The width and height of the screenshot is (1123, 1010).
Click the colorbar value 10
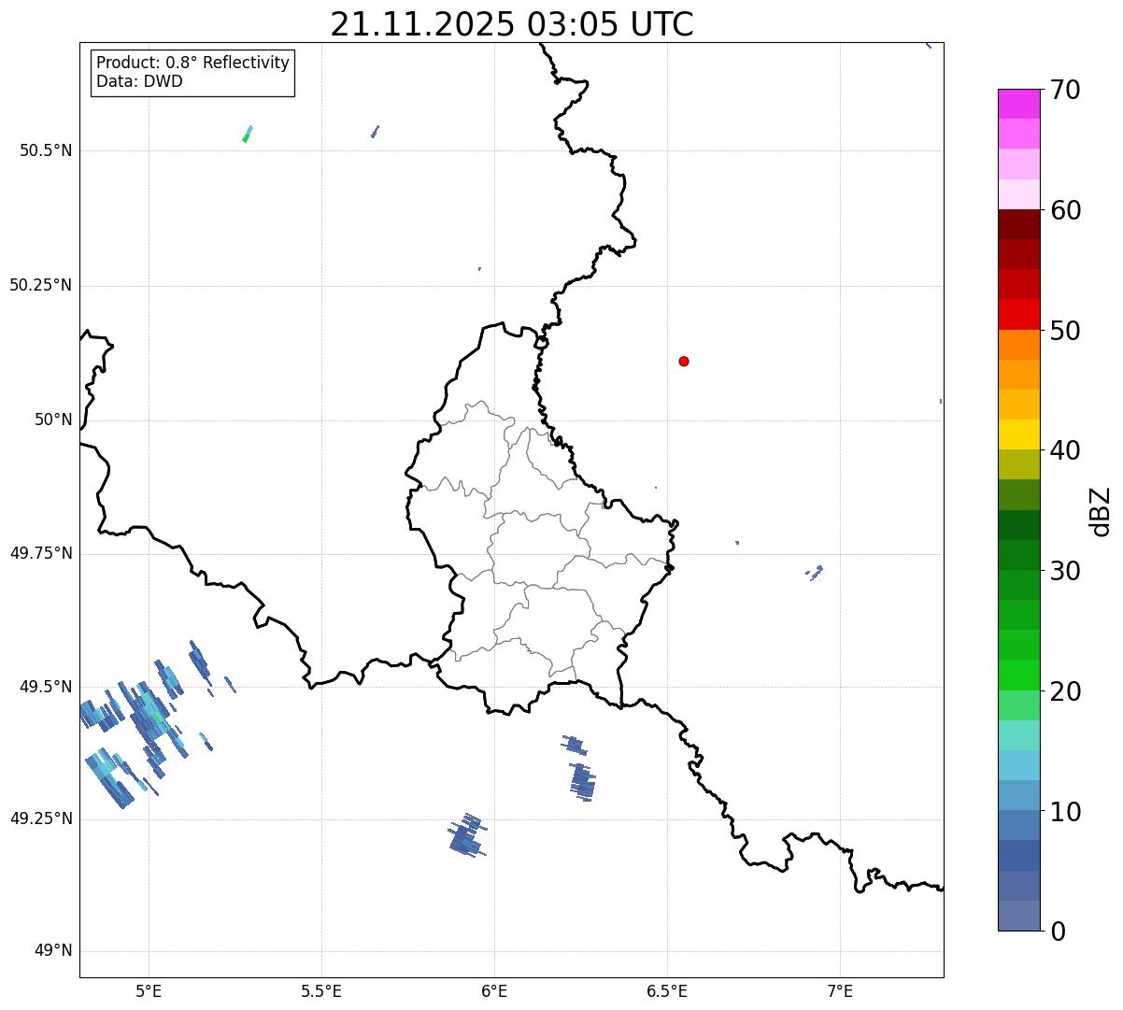point(1065,812)
